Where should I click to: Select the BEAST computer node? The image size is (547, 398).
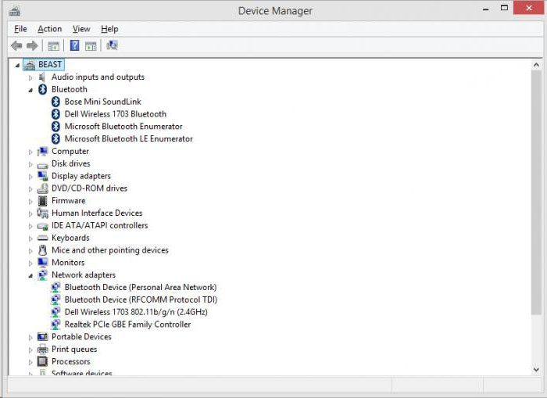(50, 65)
